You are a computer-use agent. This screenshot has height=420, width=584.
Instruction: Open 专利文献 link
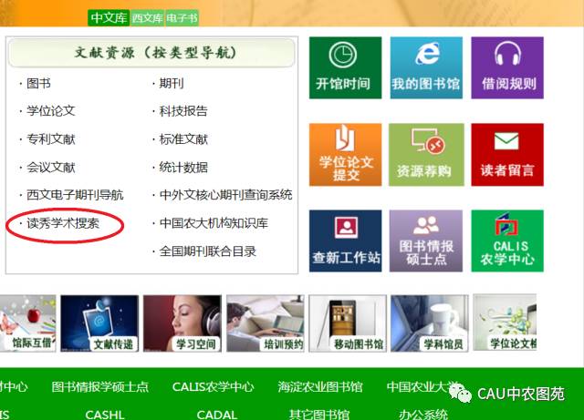point(51,139)
